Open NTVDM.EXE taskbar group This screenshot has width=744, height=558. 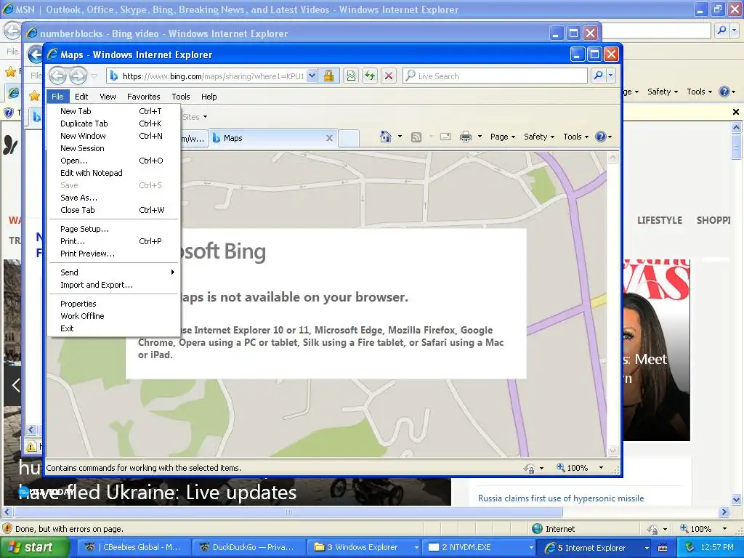coord(480,547)
